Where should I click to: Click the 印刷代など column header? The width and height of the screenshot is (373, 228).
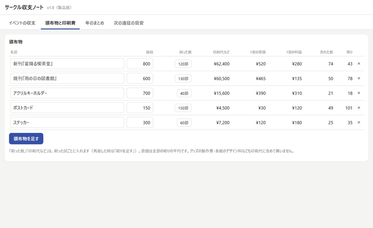(x=221, y=52)
